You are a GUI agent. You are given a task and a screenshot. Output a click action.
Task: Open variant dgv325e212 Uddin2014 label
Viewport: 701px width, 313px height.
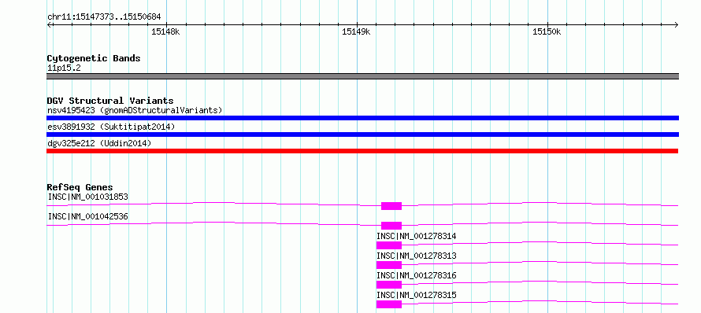(x=99, y=143)
